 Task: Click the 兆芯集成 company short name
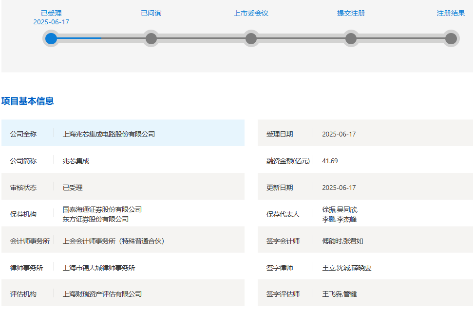pyautogui.click(x=76, y=161)
